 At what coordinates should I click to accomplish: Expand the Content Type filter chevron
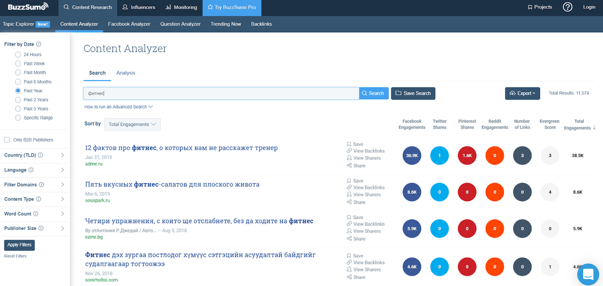point(62,199)
